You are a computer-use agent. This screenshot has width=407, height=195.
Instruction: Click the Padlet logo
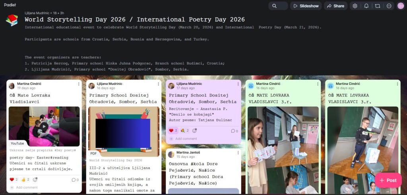10,5
